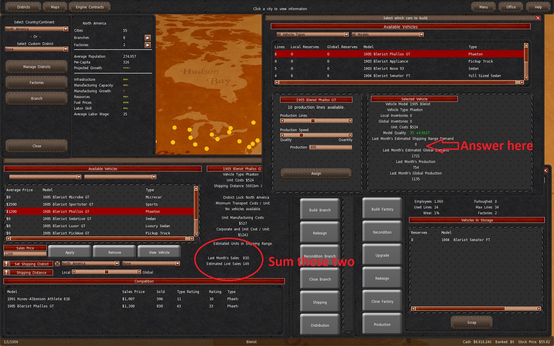Close the 'Select which cars to build' window
The height and width of the screenshot is (346, 554).
pos(538,18)
